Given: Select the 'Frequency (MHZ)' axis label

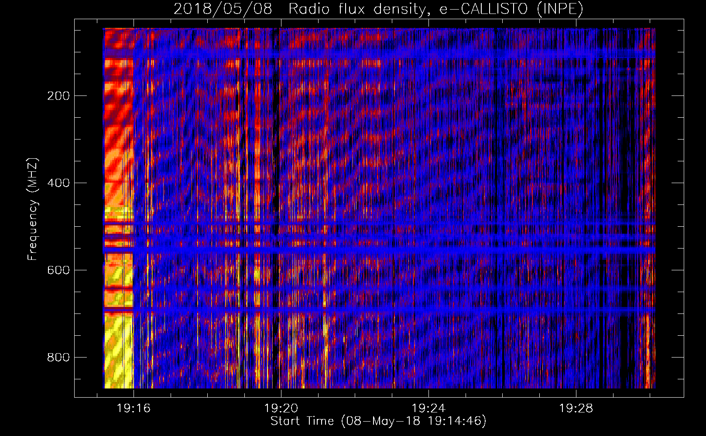Looking at the screenshot, I should [33, 209].
